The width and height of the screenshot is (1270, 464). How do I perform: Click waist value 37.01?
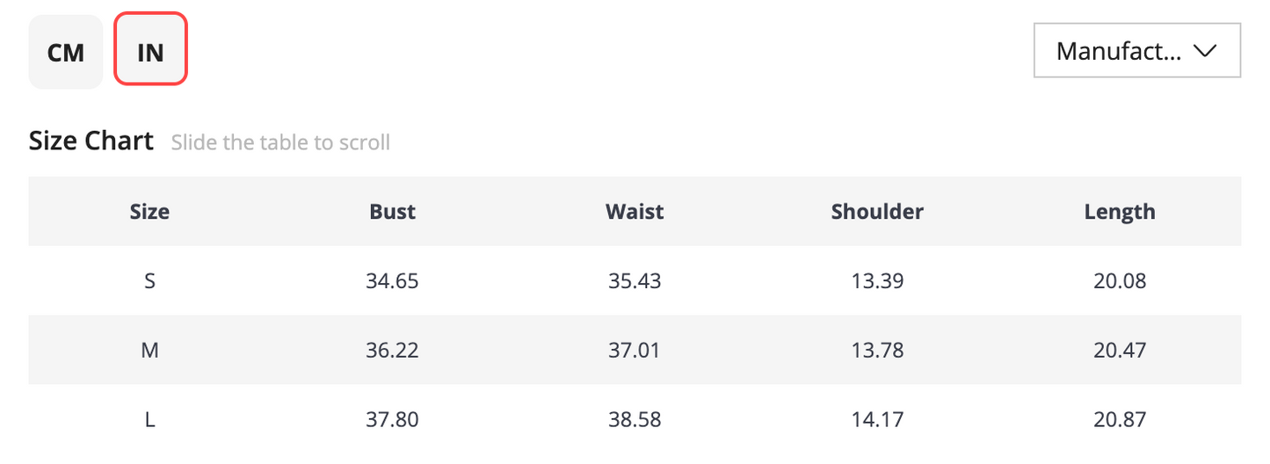point(635,351)
